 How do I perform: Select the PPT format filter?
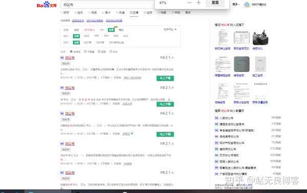[96, 36]
